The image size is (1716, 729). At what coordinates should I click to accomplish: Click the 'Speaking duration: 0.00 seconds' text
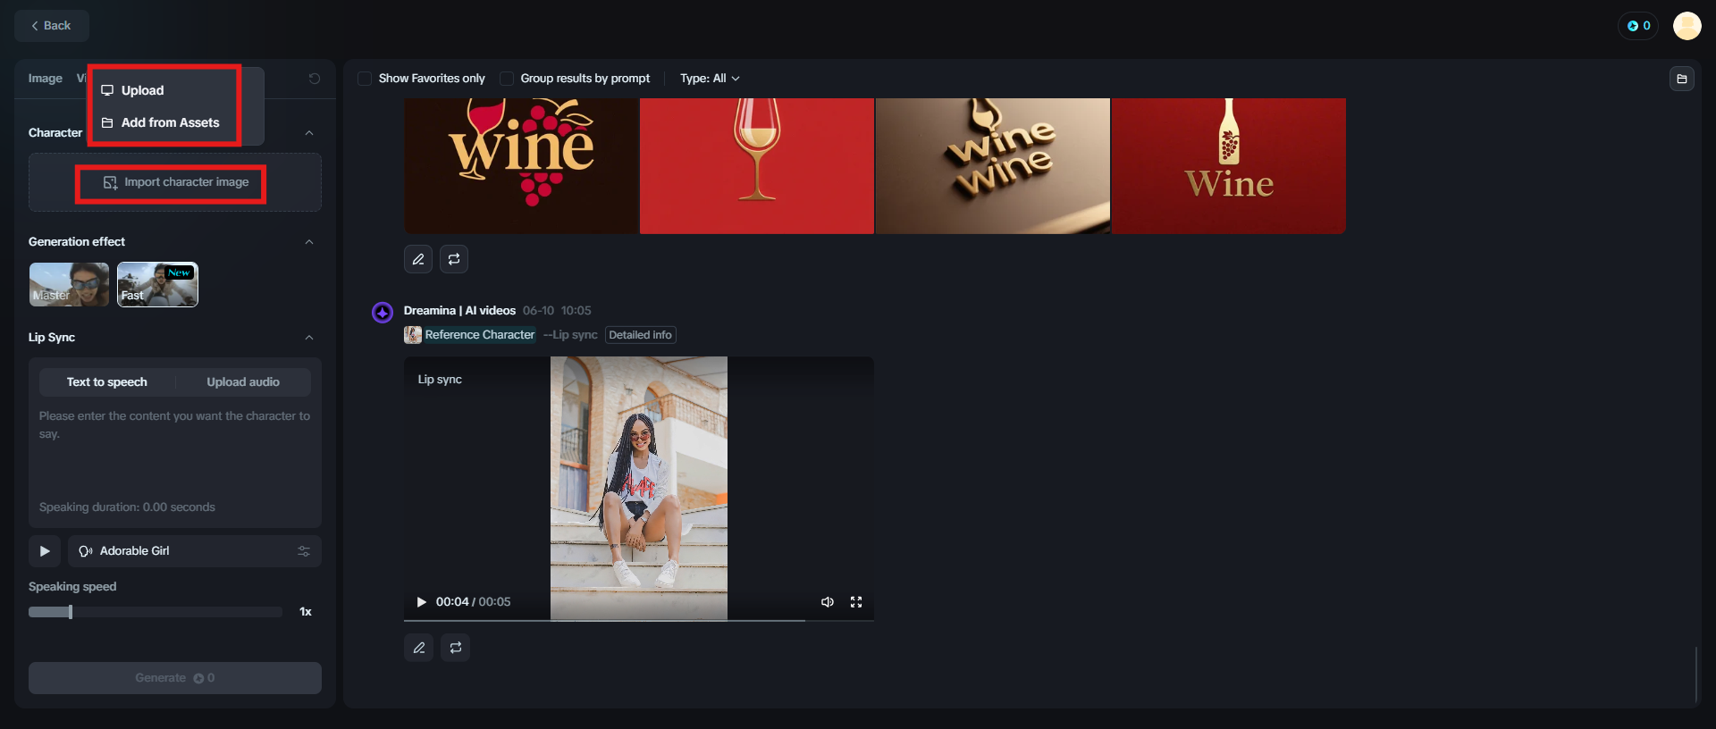pyautogui.click(x=127, y=507)
